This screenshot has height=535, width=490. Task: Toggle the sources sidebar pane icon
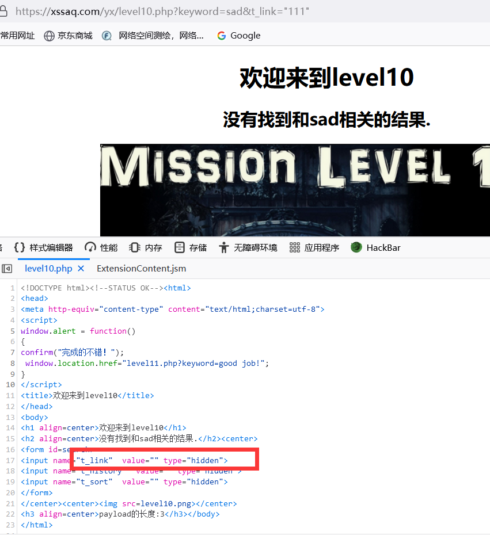7,269
